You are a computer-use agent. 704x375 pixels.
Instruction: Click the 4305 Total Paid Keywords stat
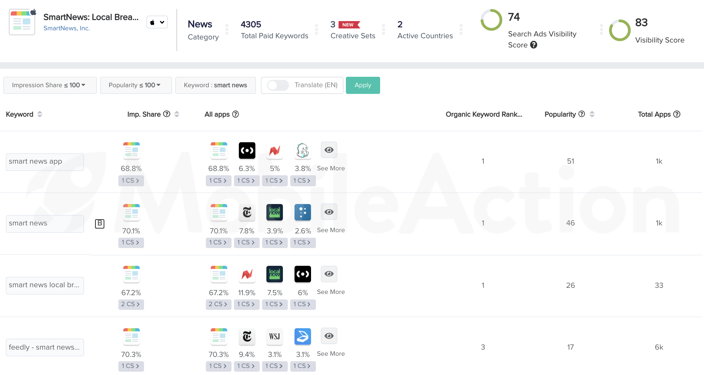(x=274, y=30)
